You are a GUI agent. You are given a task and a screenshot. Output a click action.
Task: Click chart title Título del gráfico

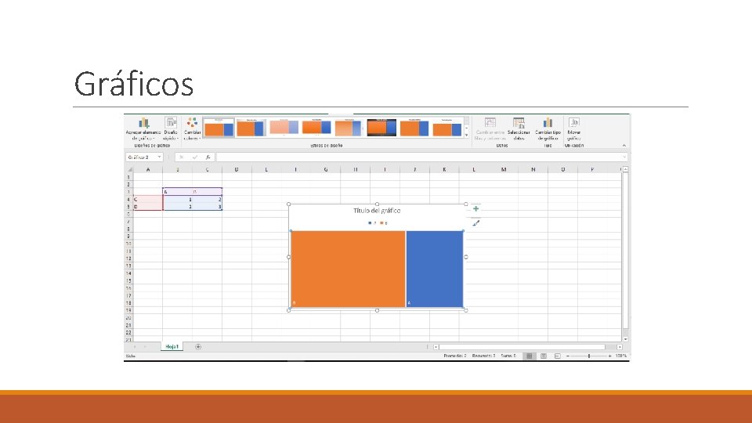tap(377, 211)
